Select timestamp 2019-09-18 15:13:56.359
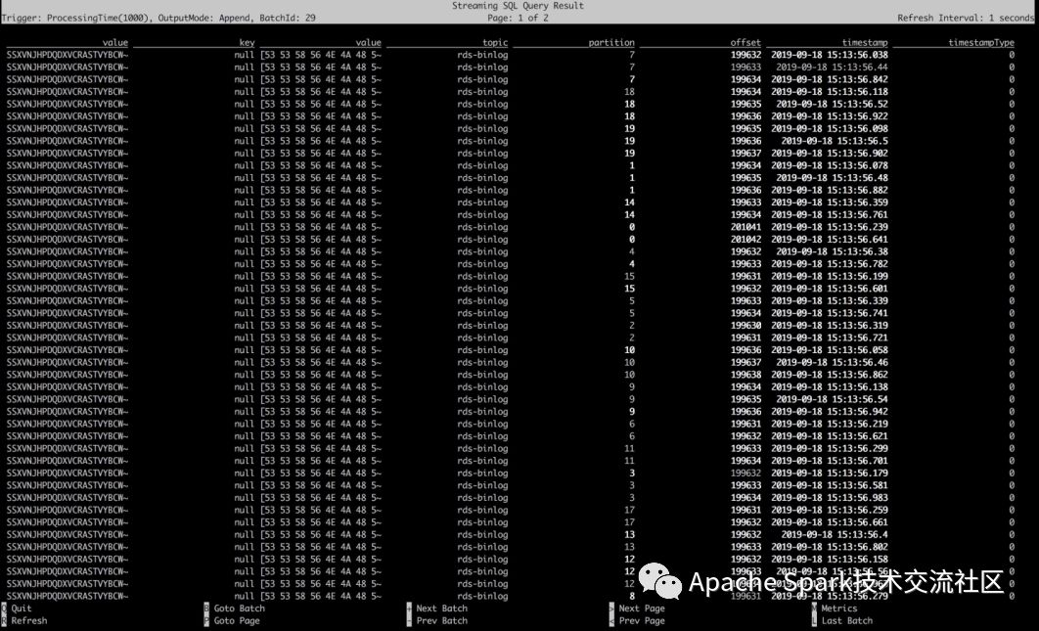1039x631 pixels. [830, 203]
